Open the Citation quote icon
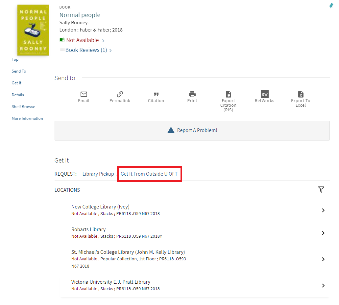Viewport: 339px width, 305px height. (156, 94)
